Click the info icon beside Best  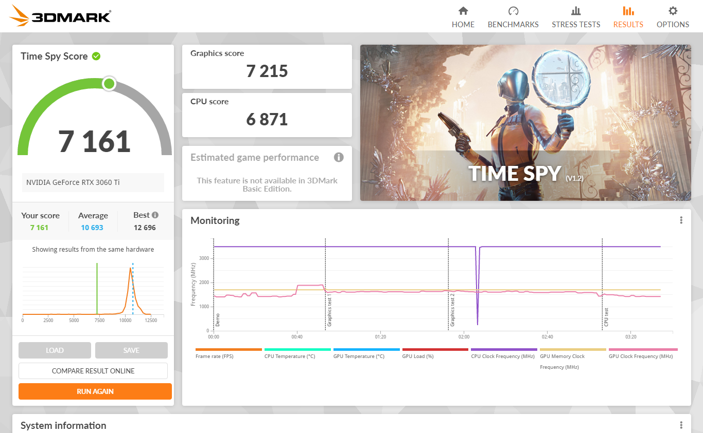point(155,215)
